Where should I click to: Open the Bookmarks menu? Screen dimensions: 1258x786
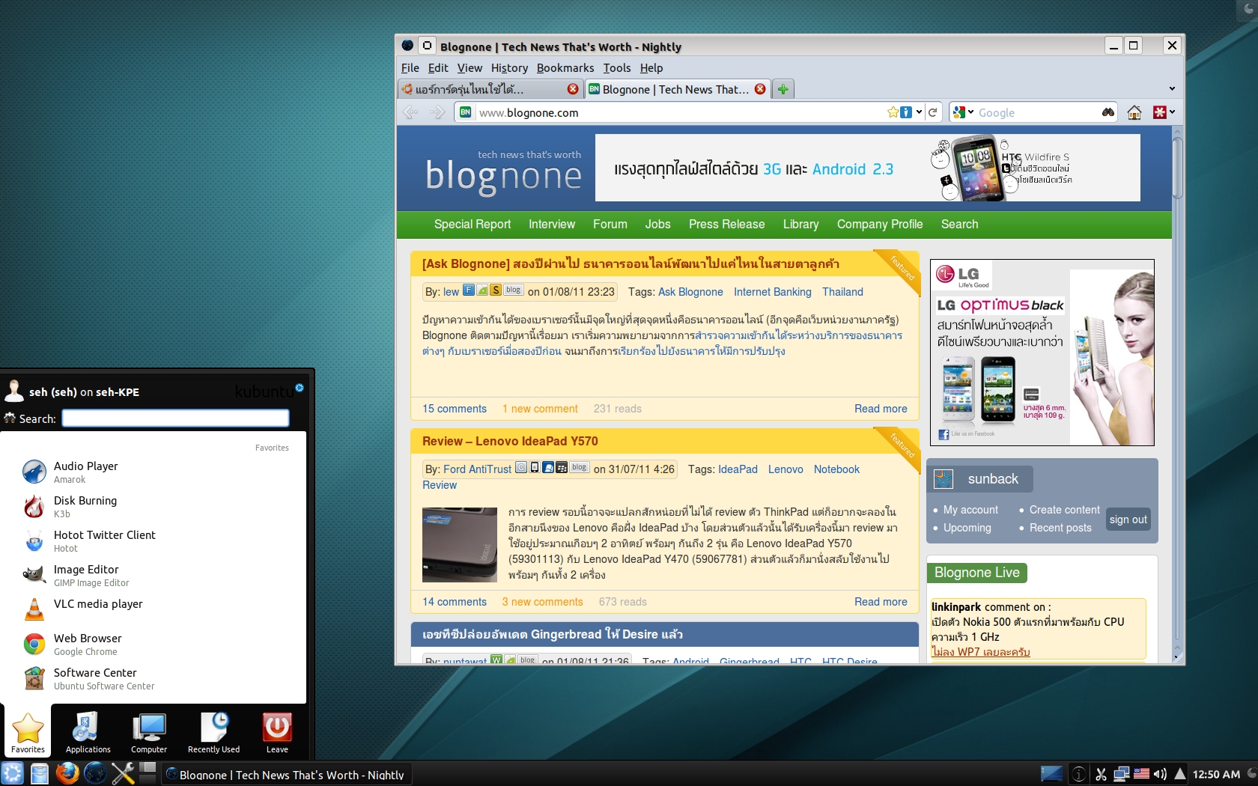[x=565, y=68]
